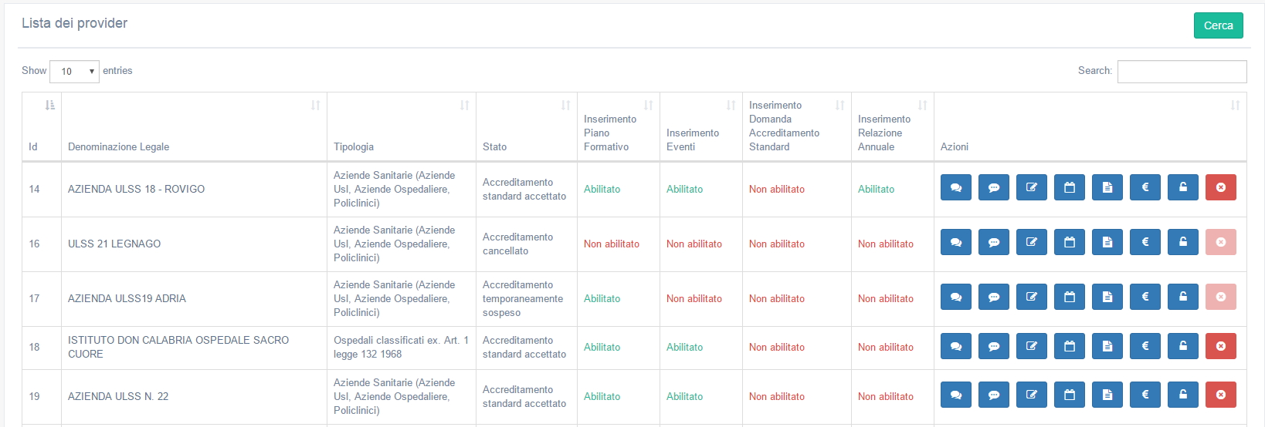
Task: Click speech bubble icon in AZIENDA ULSS N. 22 row
Action: coord(993,395)
